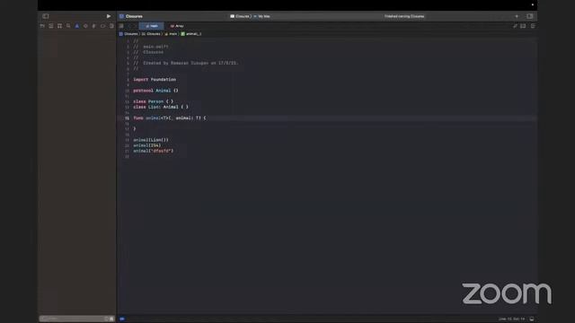Image resolution: width=575 pixels, height=323 pixels.
Task: Open the adjust editor options icon
Action: tap(523, 26)
